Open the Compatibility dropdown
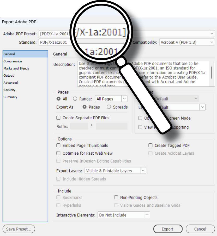The width and height of the screenshot is (217, 236). [x=187, y=42]
